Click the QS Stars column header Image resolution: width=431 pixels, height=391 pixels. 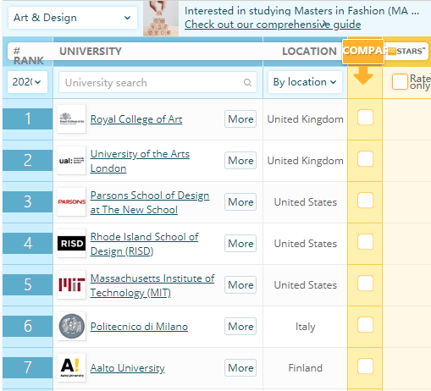click(406, 52)
